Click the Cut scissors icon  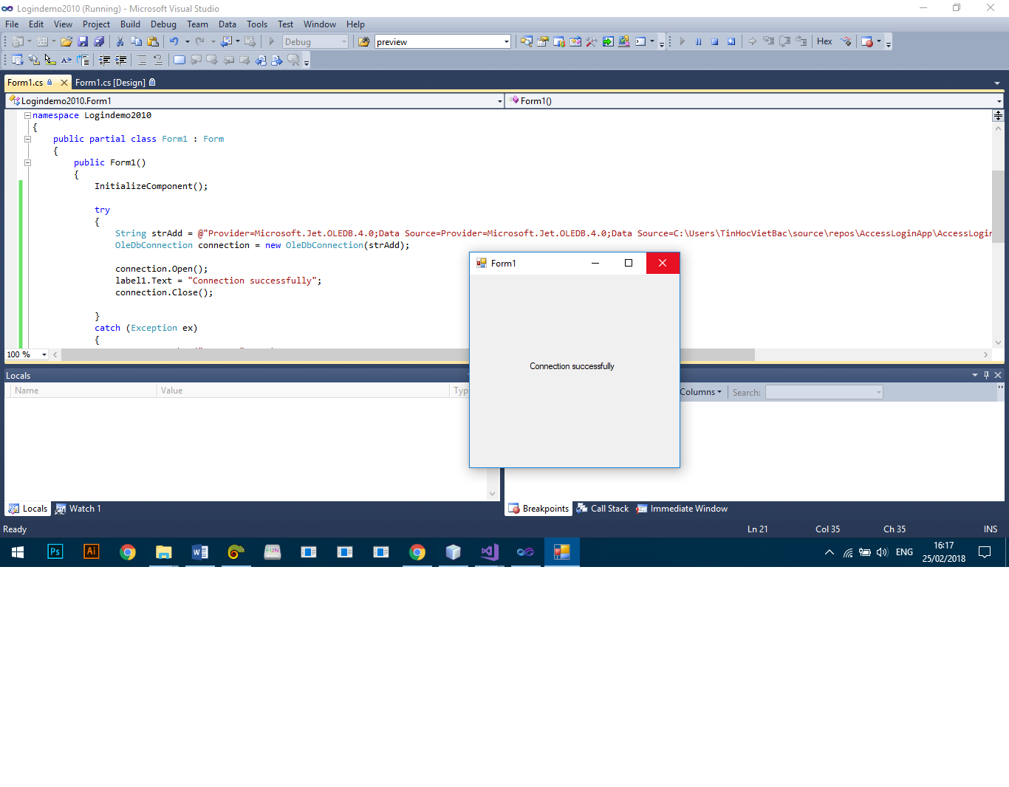120,42
